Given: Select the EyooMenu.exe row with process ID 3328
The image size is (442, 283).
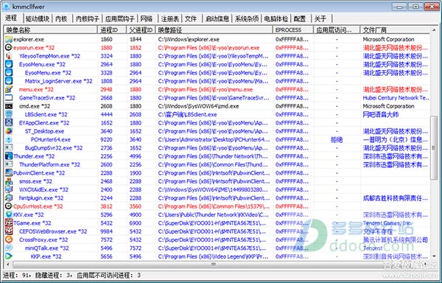Looking at the screenshot, I should [x=217, y=73].
